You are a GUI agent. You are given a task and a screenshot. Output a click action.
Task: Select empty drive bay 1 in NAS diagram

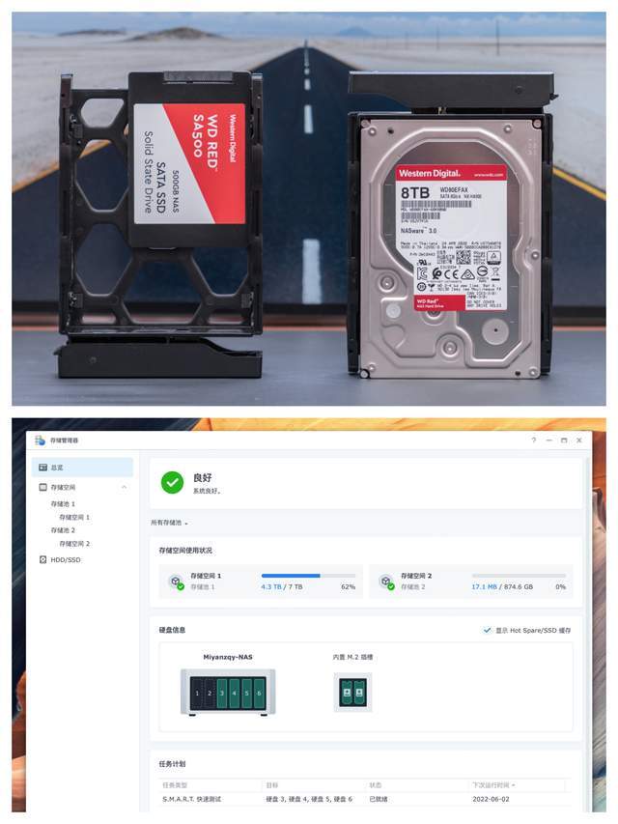point(197,694)
